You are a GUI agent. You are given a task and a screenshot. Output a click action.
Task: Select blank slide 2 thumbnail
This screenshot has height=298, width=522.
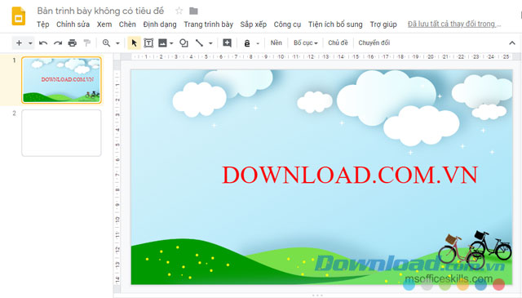point(62,132)
